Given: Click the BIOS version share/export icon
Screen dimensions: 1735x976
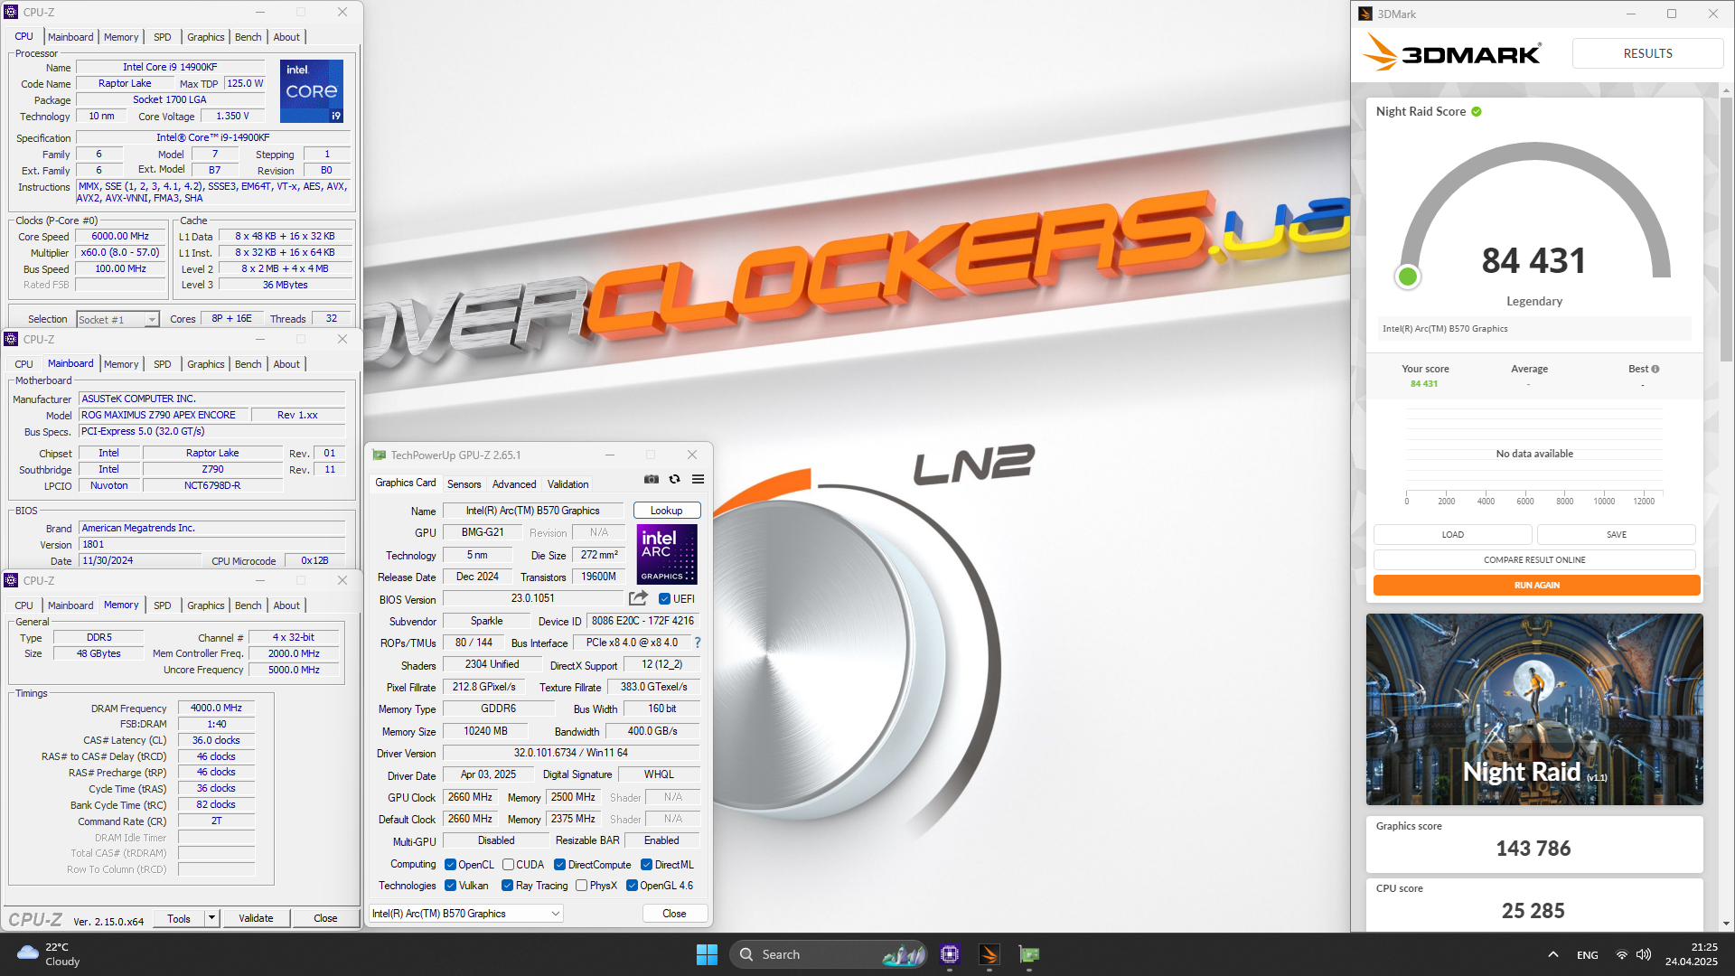Looking at the screenshot, I should tap(638, 598).
